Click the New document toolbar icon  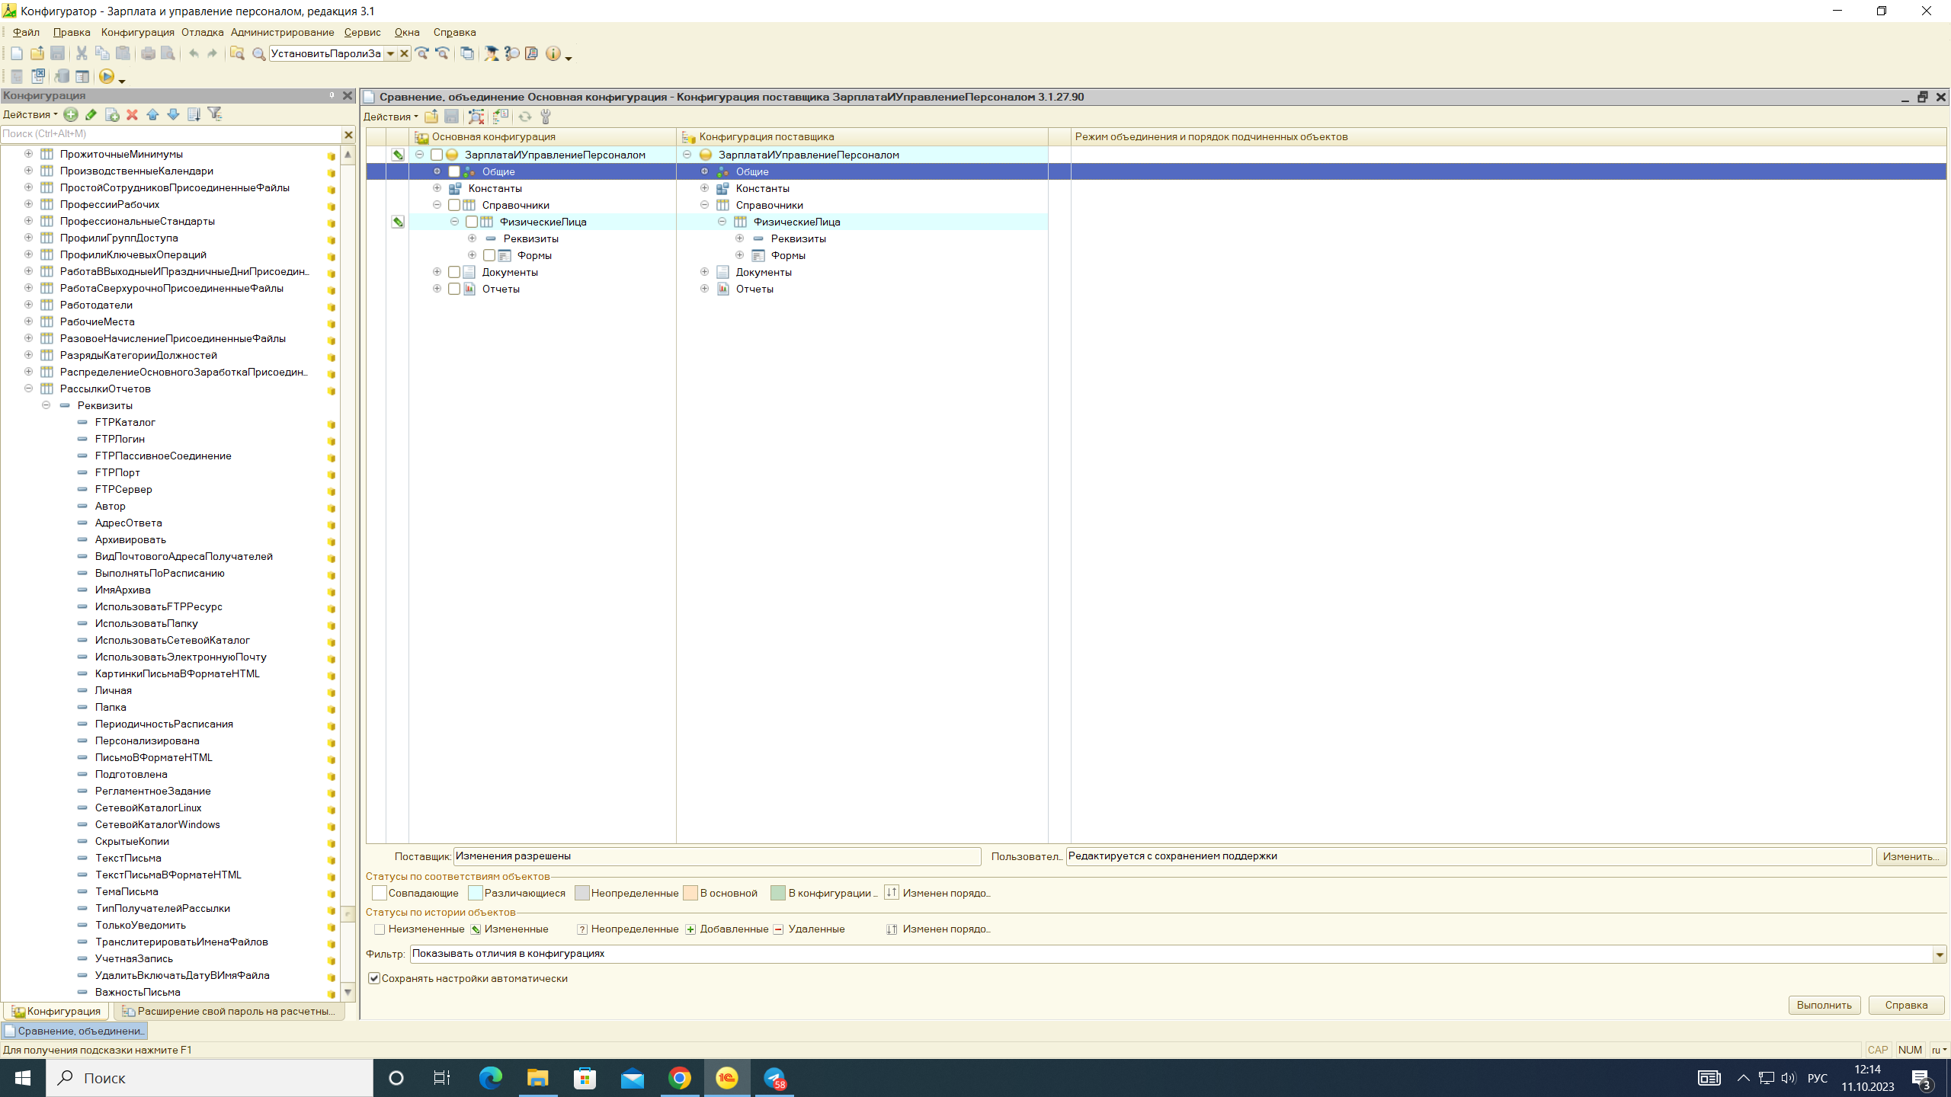pyautogui.click(x=17, y=53)
